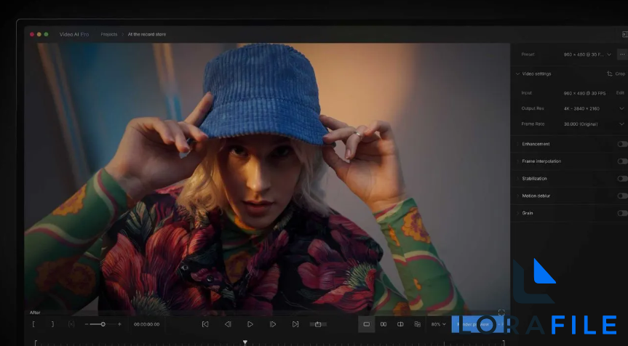Select the split view layout icon
Viewport: 628px width, 346px height.
pyautogui.click(x=400, y=324)
